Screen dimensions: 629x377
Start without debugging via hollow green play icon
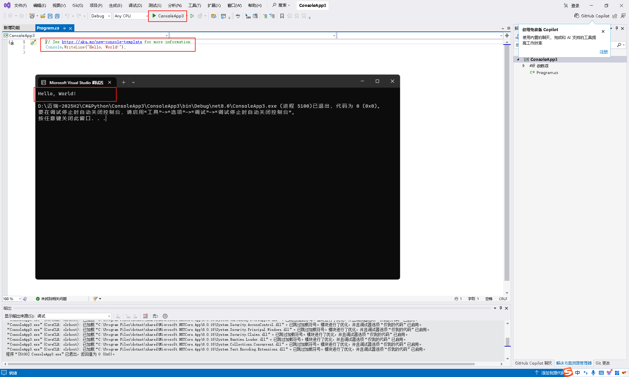(x=192, y=16)
